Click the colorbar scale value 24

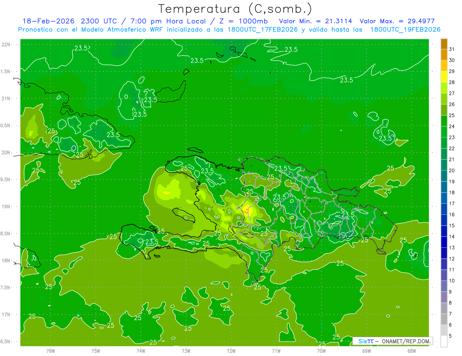point(452,126)
